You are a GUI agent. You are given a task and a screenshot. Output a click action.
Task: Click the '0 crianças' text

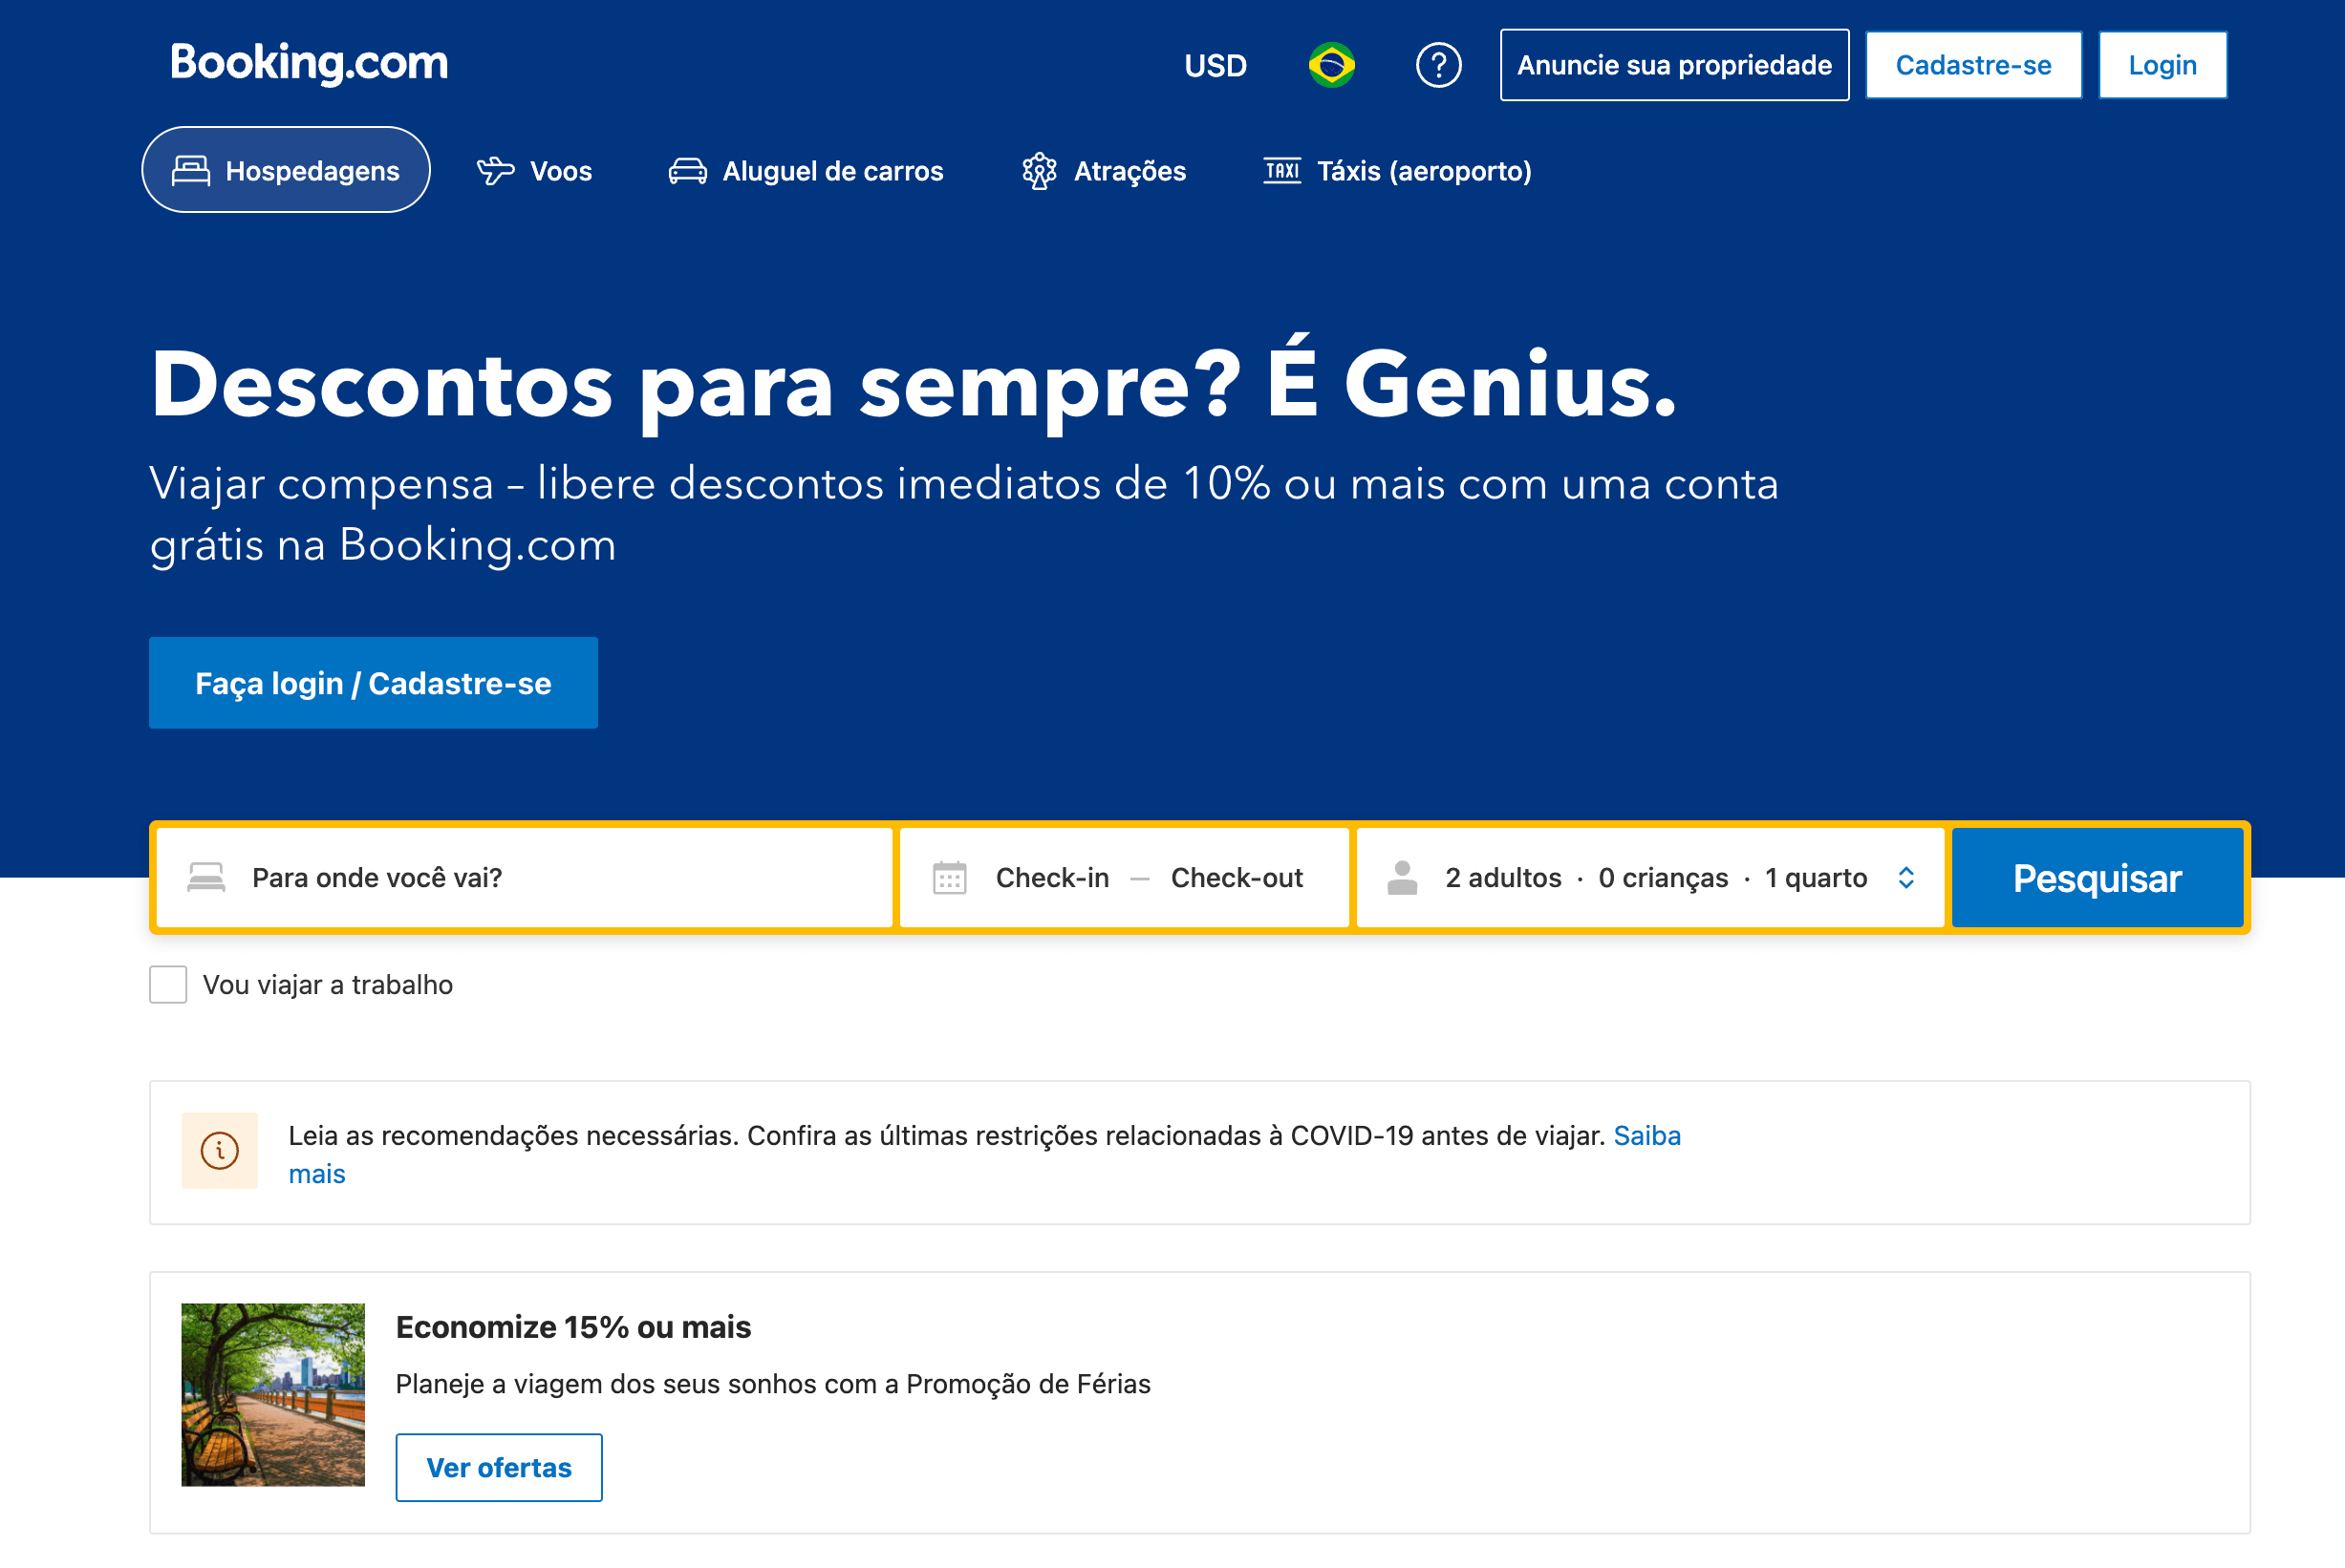click(1663, 877)
